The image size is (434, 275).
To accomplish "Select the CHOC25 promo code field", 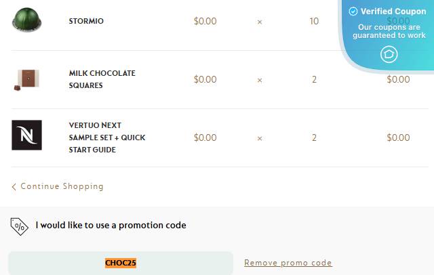I will point(121,263).
